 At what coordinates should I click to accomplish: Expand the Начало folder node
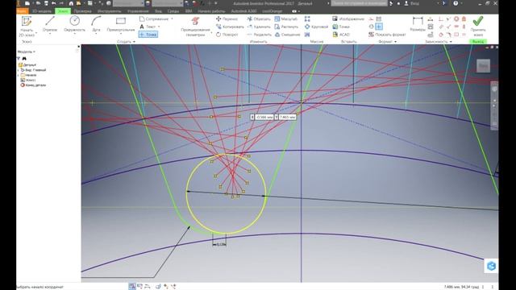click(19, 75)
